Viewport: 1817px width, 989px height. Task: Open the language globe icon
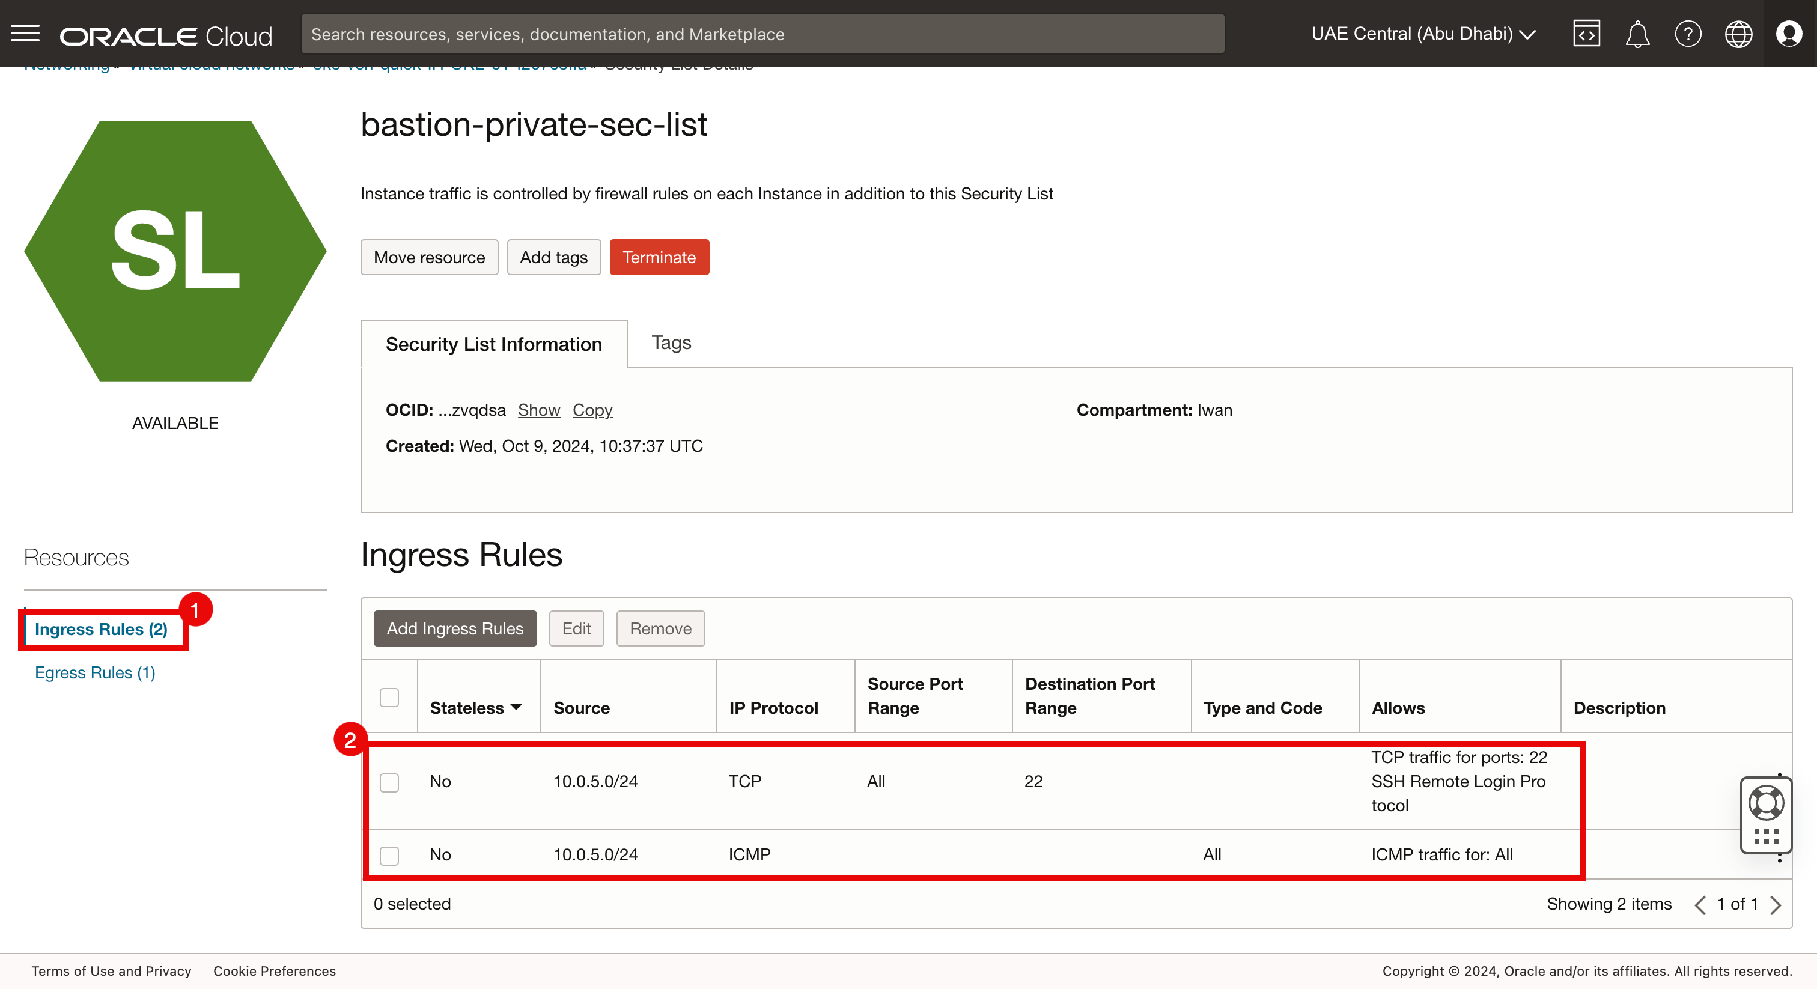[x=1738, y=34]
